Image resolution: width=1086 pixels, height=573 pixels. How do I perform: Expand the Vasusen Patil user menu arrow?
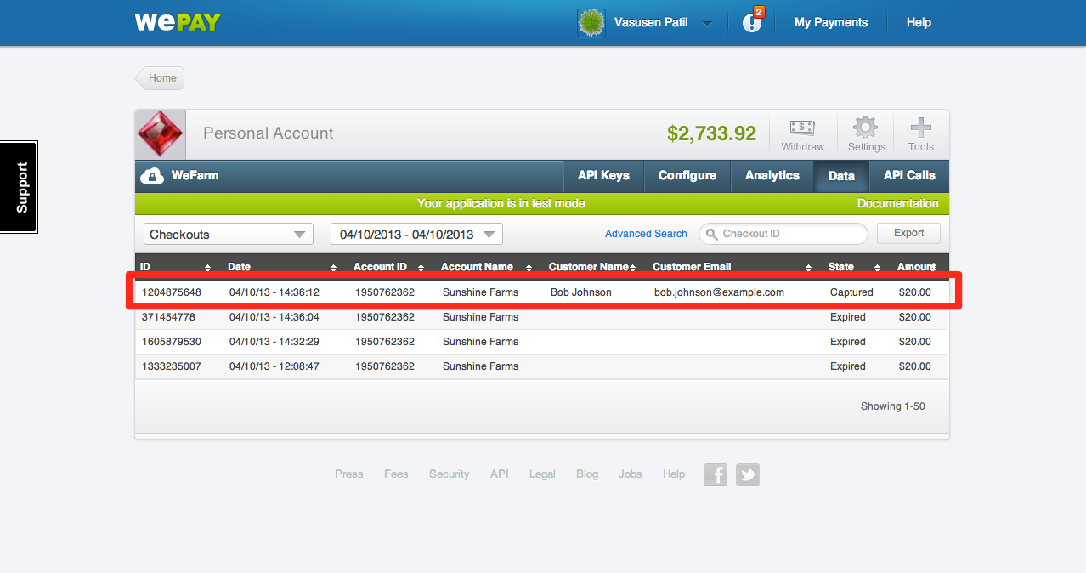click(707, 24)
